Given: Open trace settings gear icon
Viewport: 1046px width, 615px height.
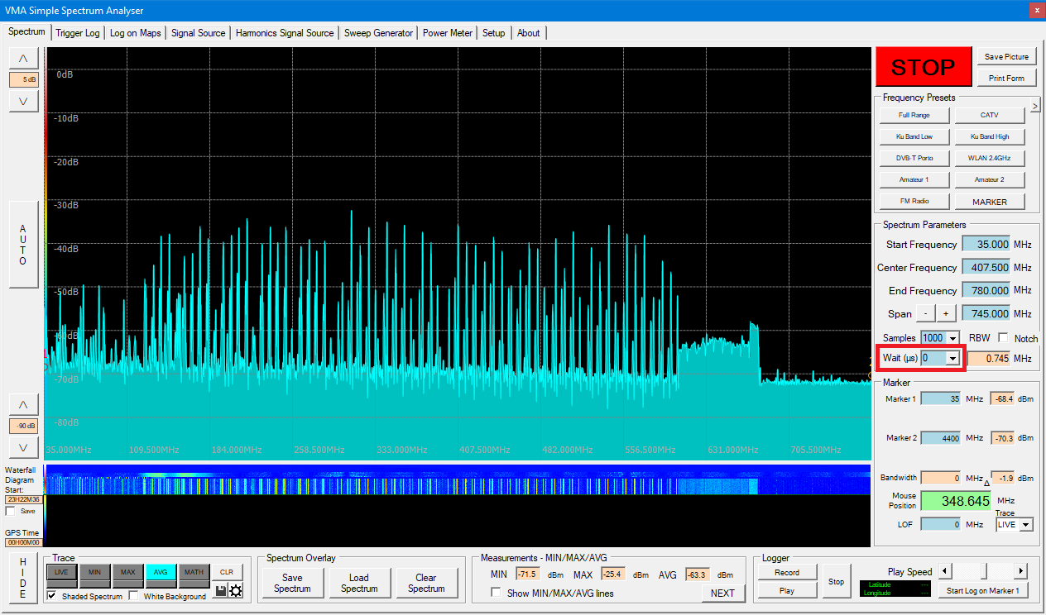Looking at the screenshot, I should (235, 590).
